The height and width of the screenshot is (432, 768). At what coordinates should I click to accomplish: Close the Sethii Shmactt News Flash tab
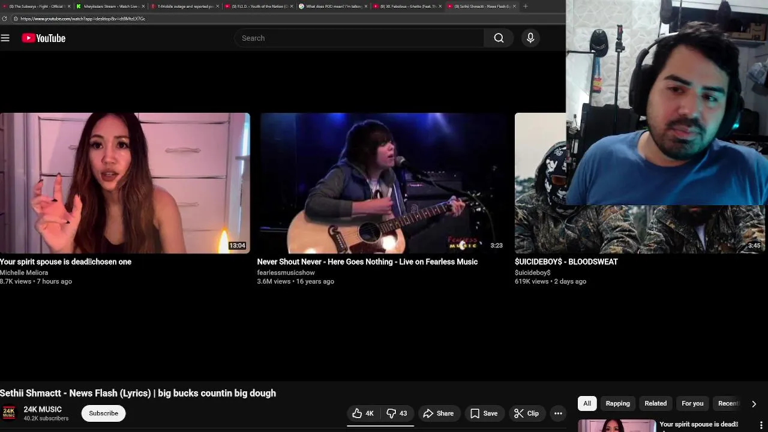pos(514,6)
